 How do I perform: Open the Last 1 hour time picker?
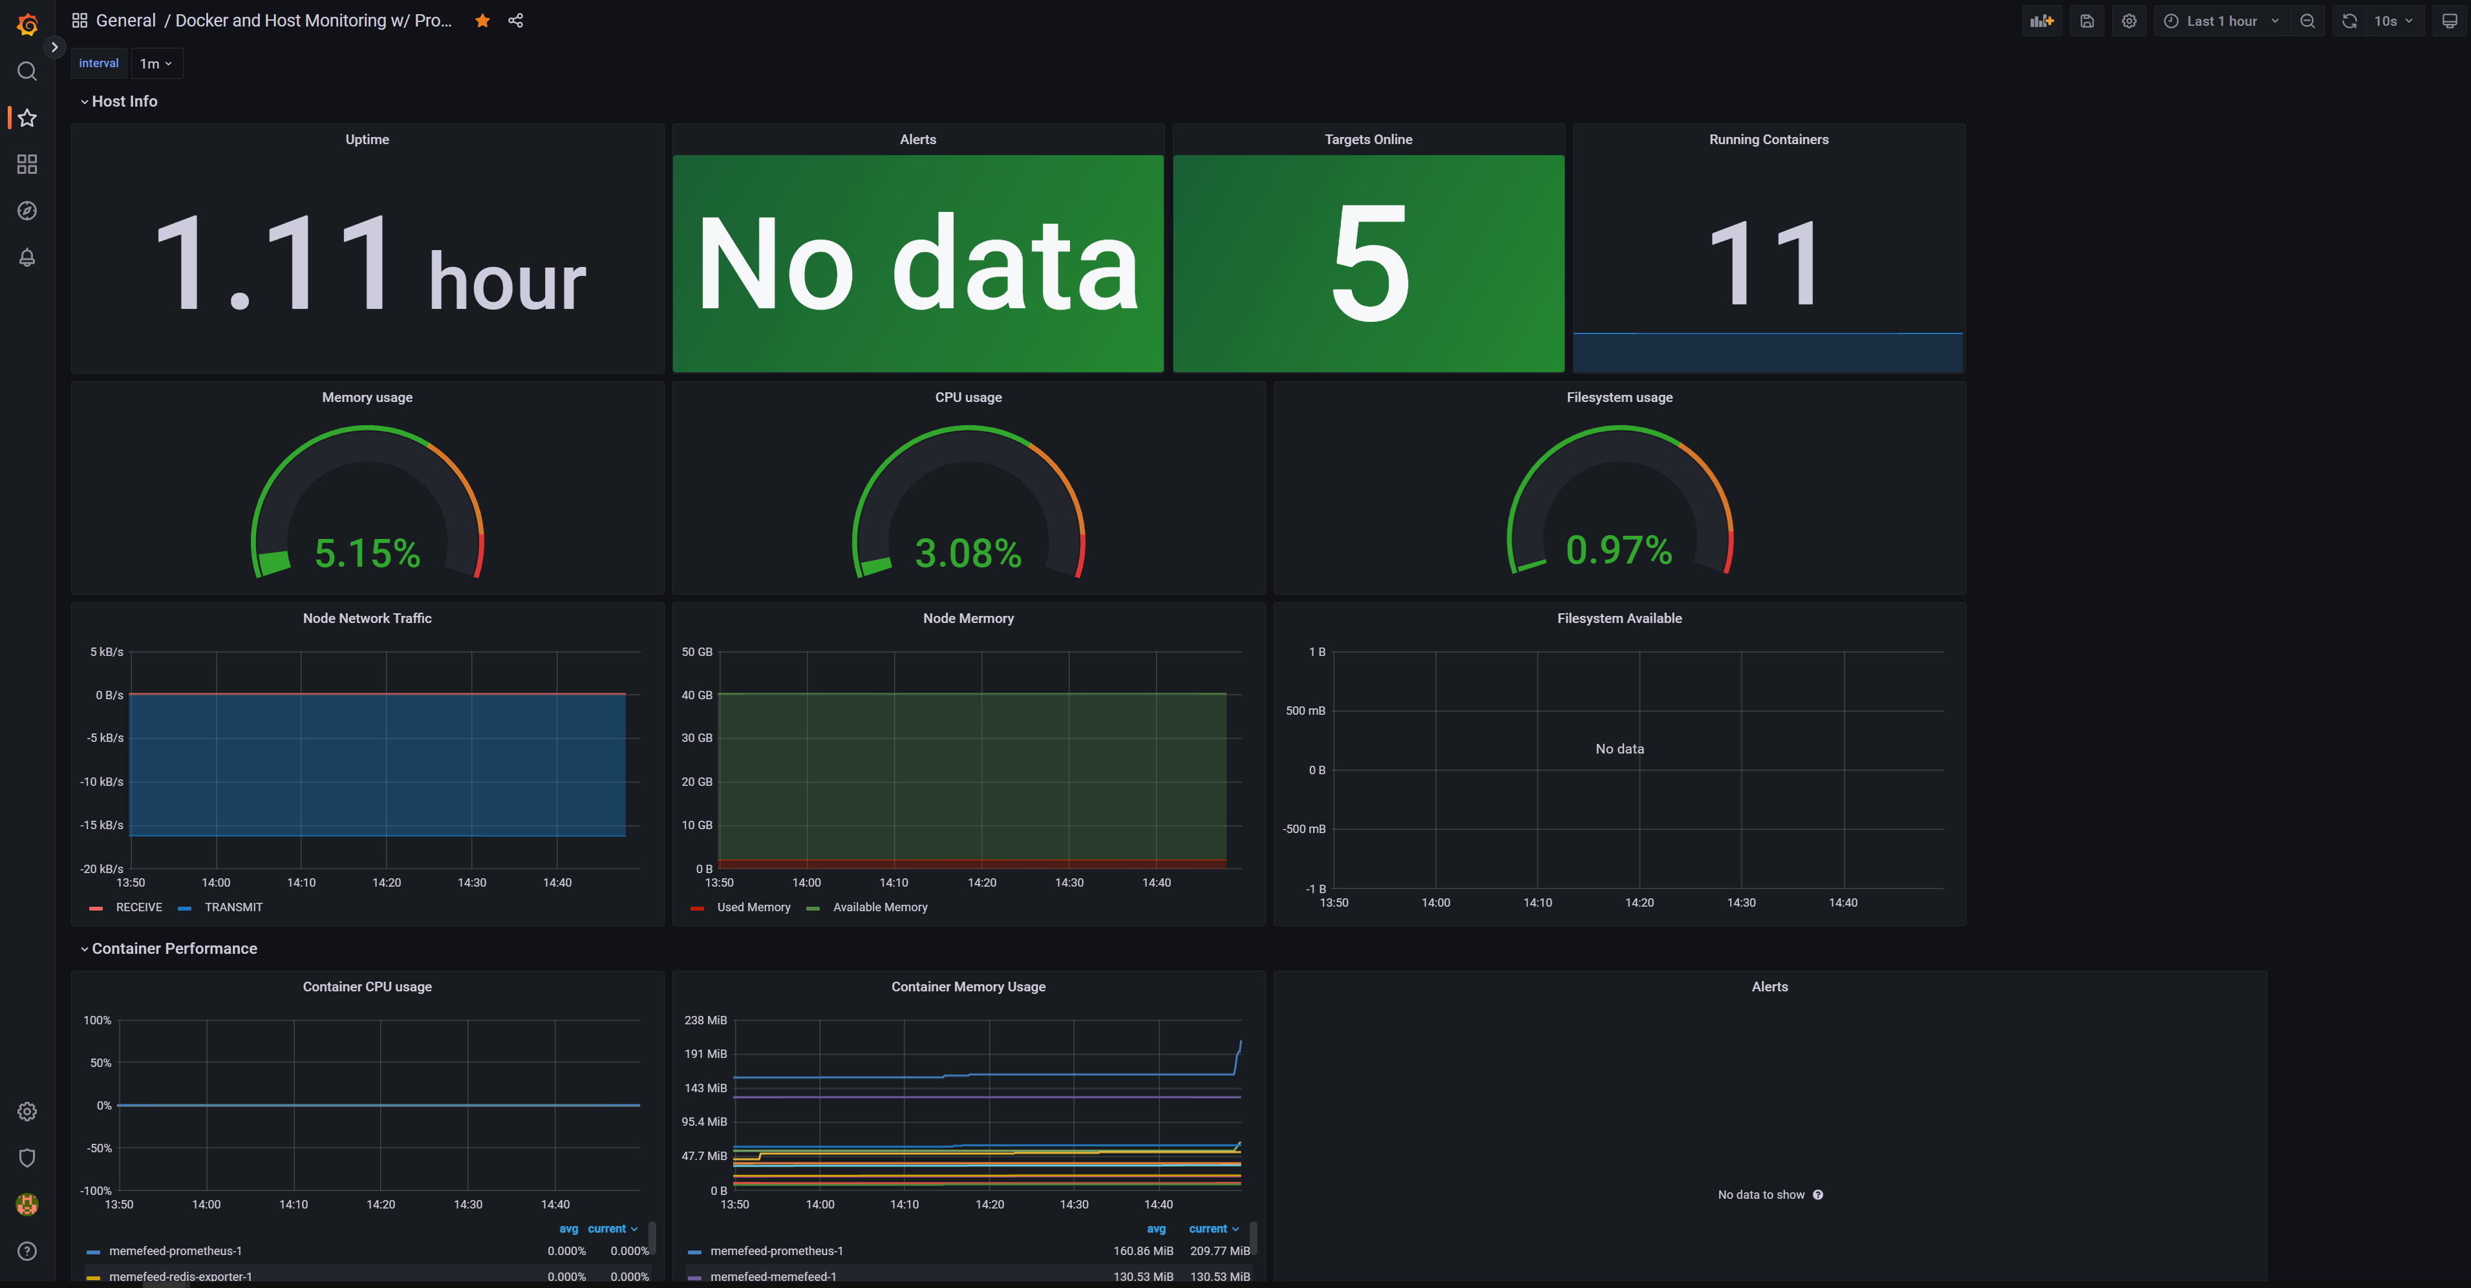click(2221, 21)
